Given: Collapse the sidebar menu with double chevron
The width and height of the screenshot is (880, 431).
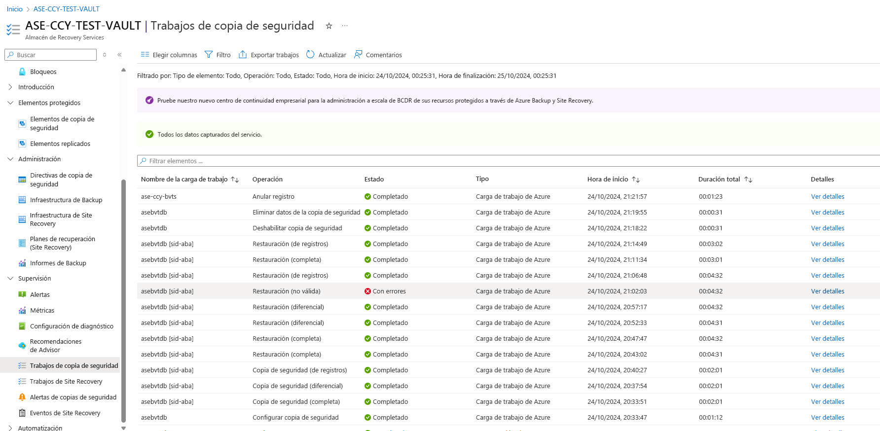Looking at the screenshot, I should pyautogui.click(x=119, y=55).
